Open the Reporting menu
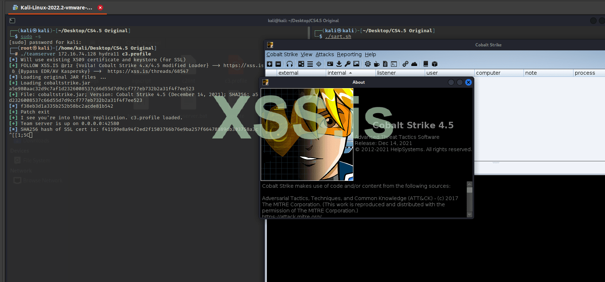The image size is (605, 282). click(x=349, y=54)
